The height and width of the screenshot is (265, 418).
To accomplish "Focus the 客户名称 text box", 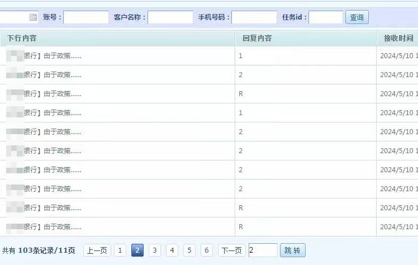I will (170, 17).
